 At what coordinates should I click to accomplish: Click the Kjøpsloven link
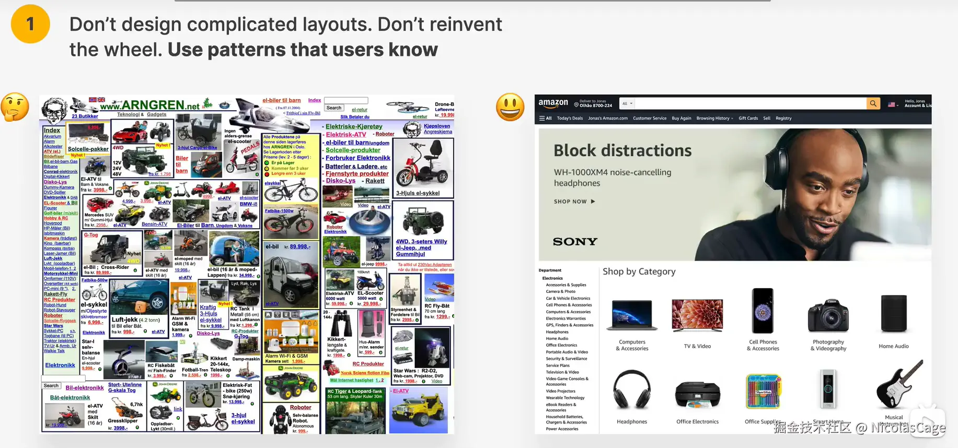point(437,126)
